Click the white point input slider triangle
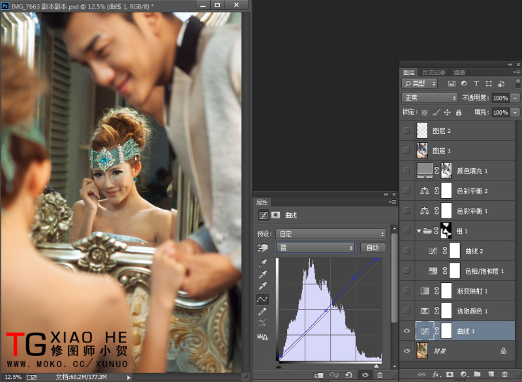Viewport: 522px width, 382px height. click(x=376, y=366)
